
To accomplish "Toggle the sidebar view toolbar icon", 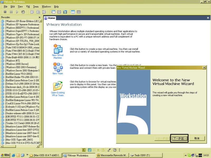I will [x=53, y=12].
